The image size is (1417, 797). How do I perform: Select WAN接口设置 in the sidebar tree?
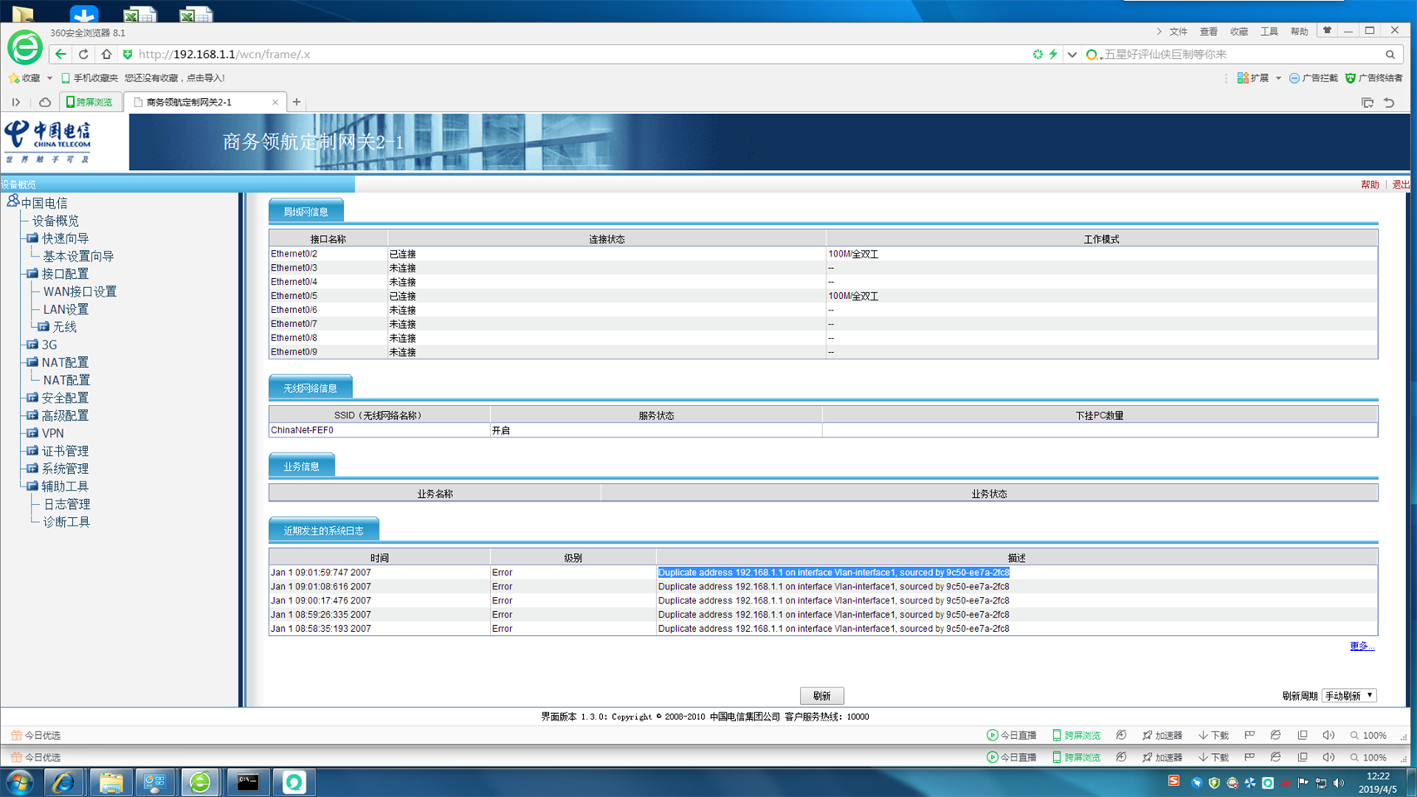(x=80, y=291)
